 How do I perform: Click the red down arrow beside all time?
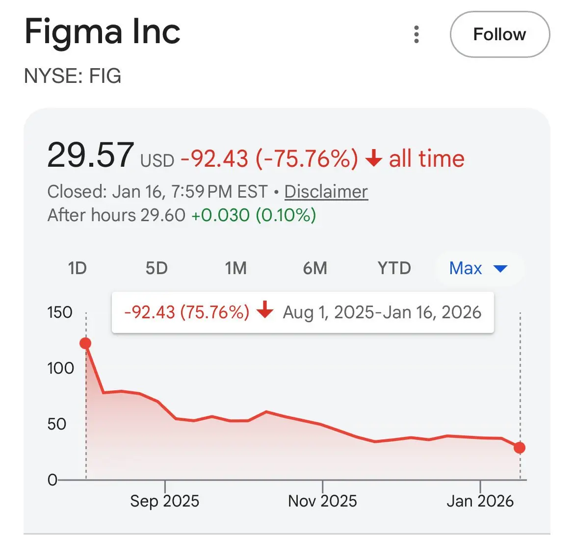pyautogui.click(x=374, y=159)
